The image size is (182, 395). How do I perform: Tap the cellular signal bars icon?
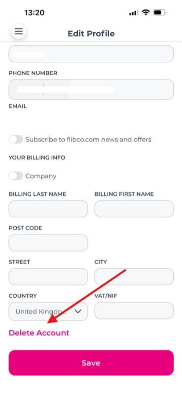tap(134, 13)
